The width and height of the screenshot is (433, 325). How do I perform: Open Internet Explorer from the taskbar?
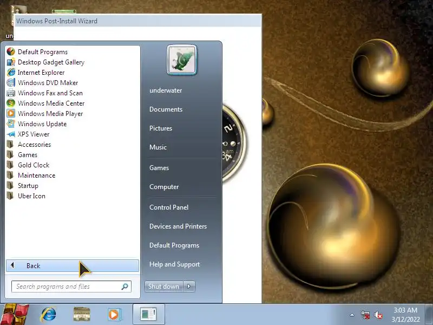click(x=49, y=315)
